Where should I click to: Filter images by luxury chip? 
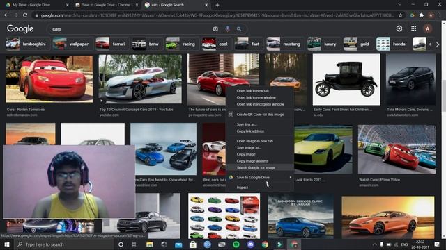pyautogui.click(x=323, y=44)
